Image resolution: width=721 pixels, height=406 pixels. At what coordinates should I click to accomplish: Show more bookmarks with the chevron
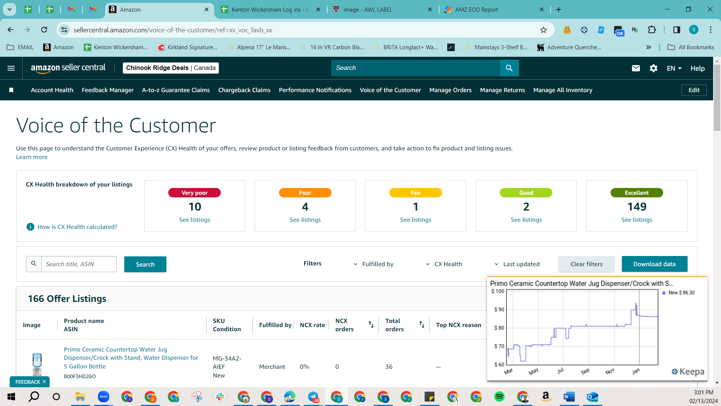(x=649, y=47)
